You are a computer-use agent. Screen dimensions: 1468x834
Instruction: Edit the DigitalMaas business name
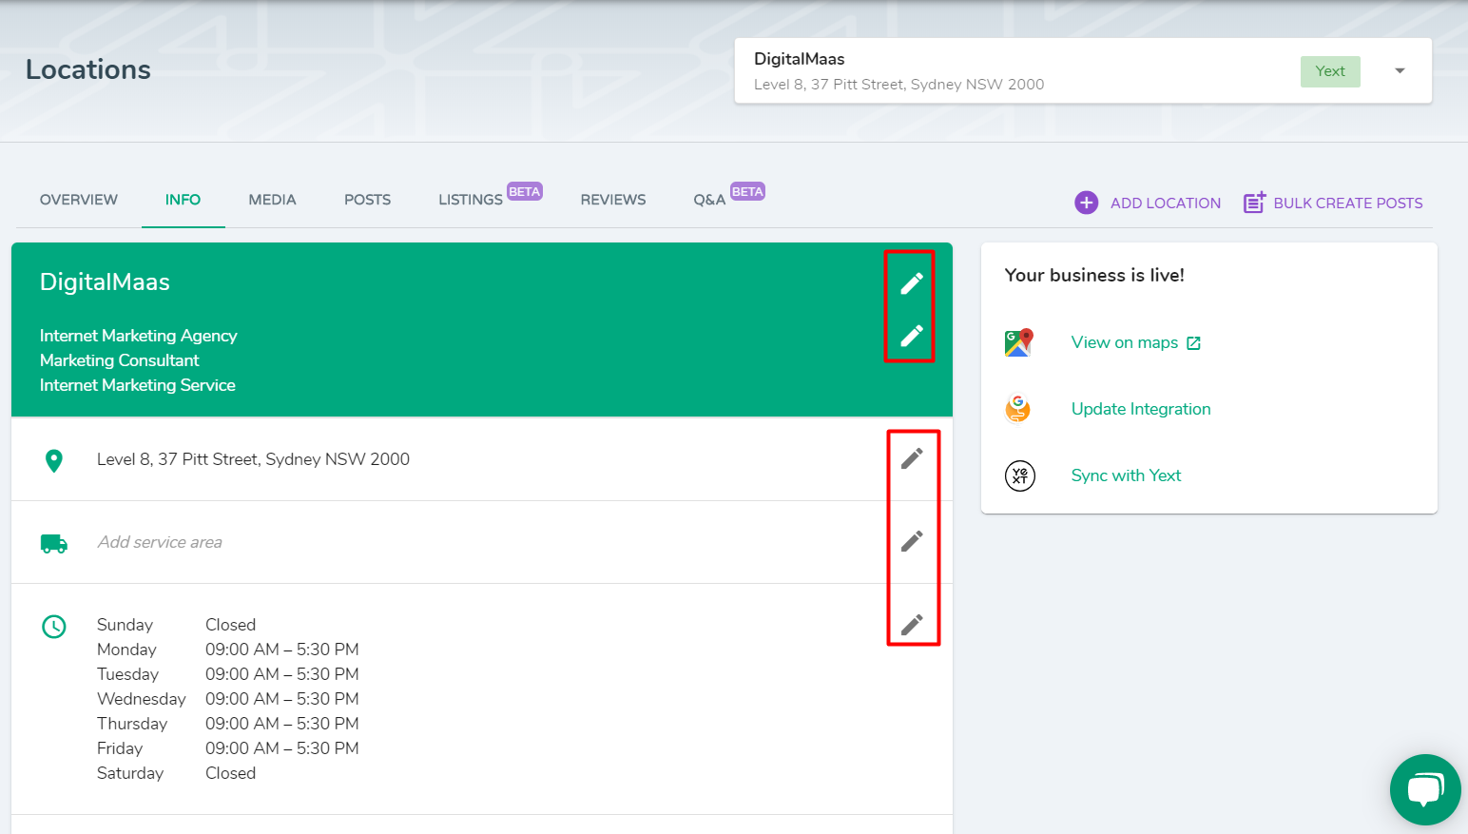(x=912, y=281)
